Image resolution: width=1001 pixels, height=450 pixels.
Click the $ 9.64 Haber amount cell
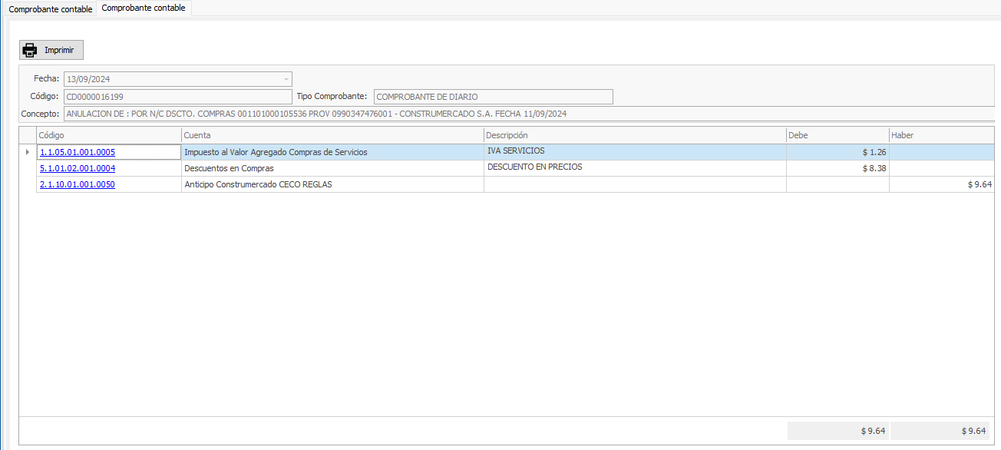coord(942,184)
